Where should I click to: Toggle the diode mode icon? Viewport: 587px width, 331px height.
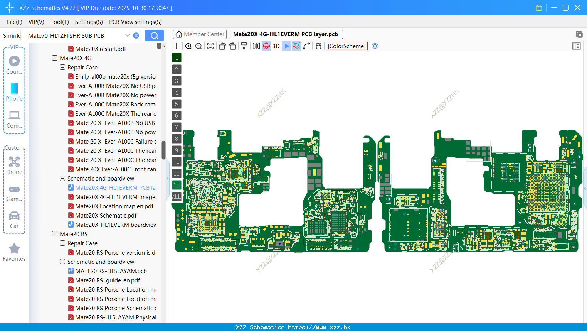tap(286, 46)
